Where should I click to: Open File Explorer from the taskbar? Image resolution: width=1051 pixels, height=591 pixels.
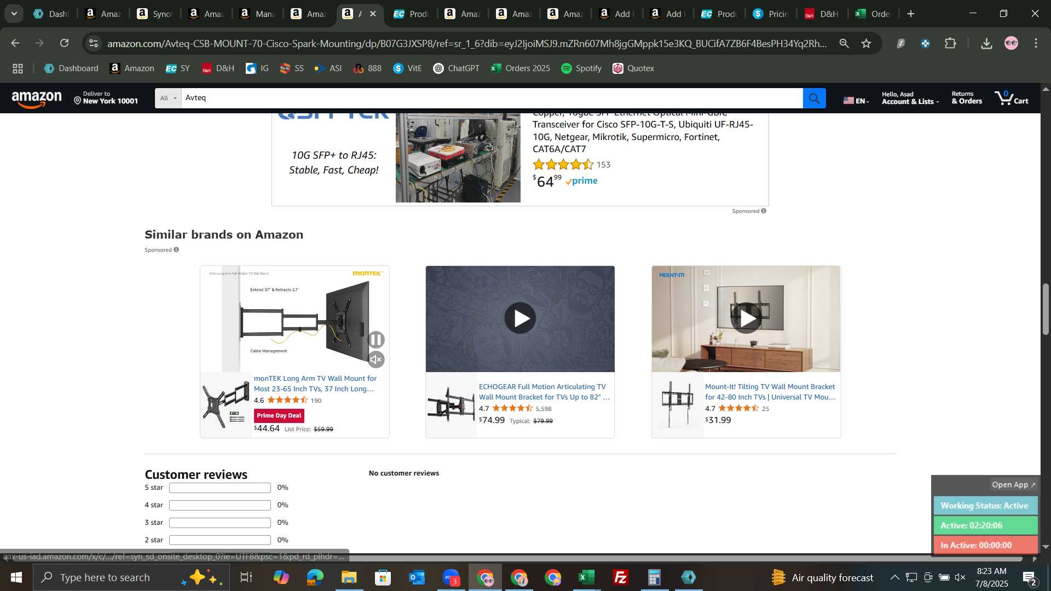349,577
